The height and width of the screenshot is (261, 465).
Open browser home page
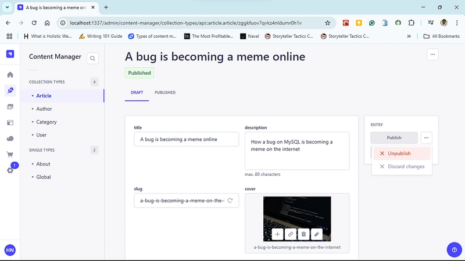click(47, 23)
